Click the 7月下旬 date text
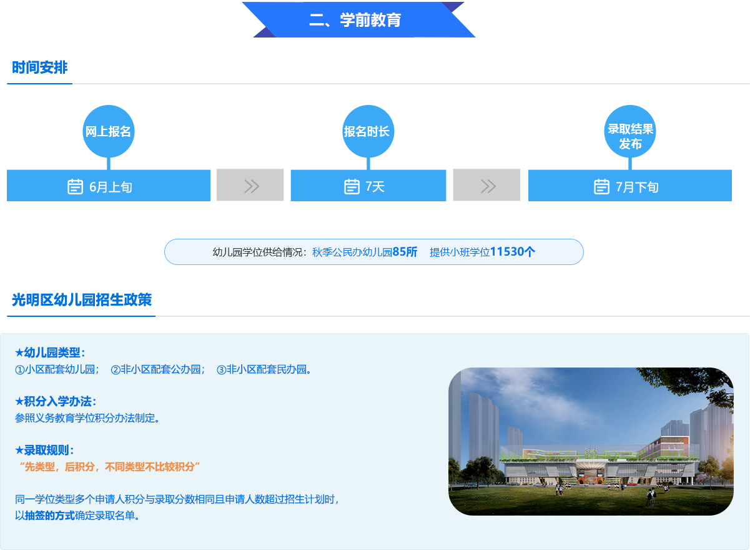 637,187
